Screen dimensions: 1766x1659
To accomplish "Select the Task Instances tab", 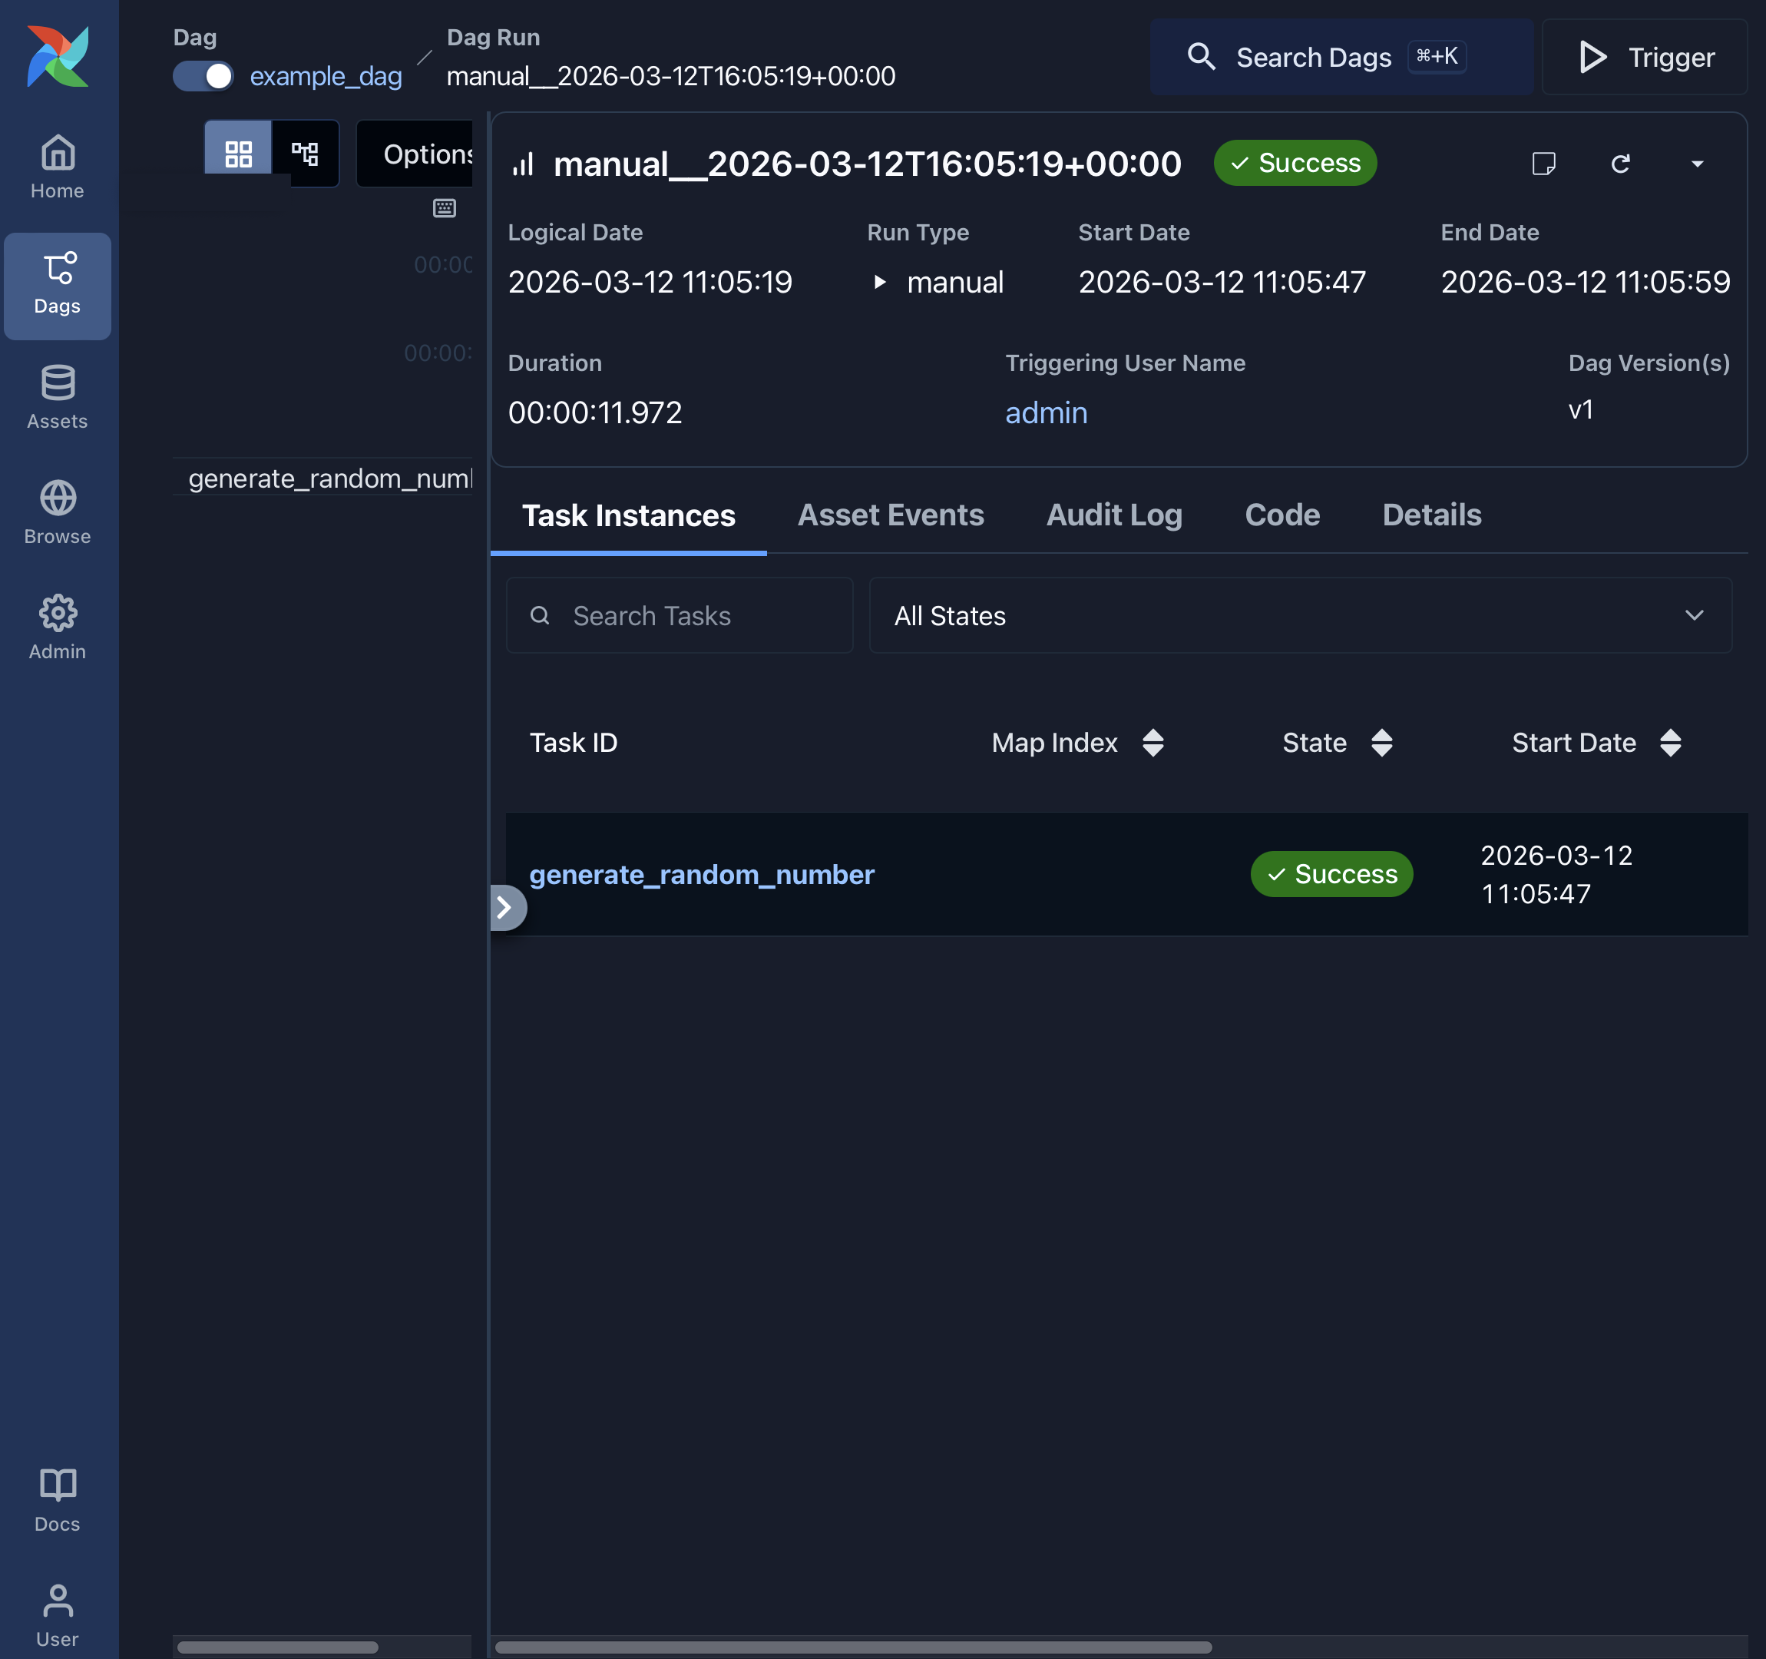I will click(x=628, y=515).
